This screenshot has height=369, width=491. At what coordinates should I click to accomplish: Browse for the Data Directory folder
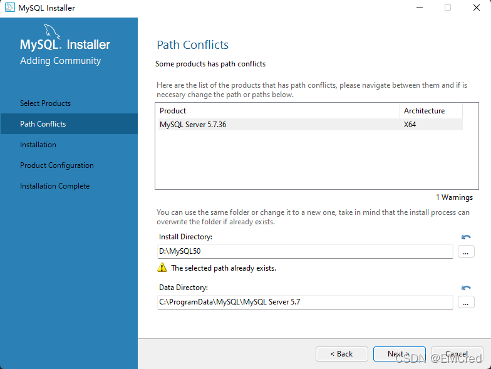(466, 302)
